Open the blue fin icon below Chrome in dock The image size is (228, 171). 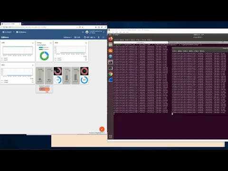pos(111,80)
